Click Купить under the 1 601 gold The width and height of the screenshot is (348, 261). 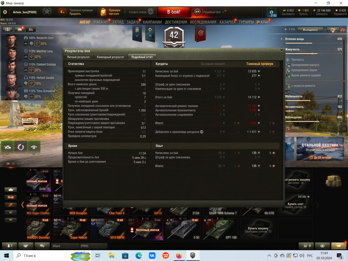pyautogui.click(x=303, y=14)
